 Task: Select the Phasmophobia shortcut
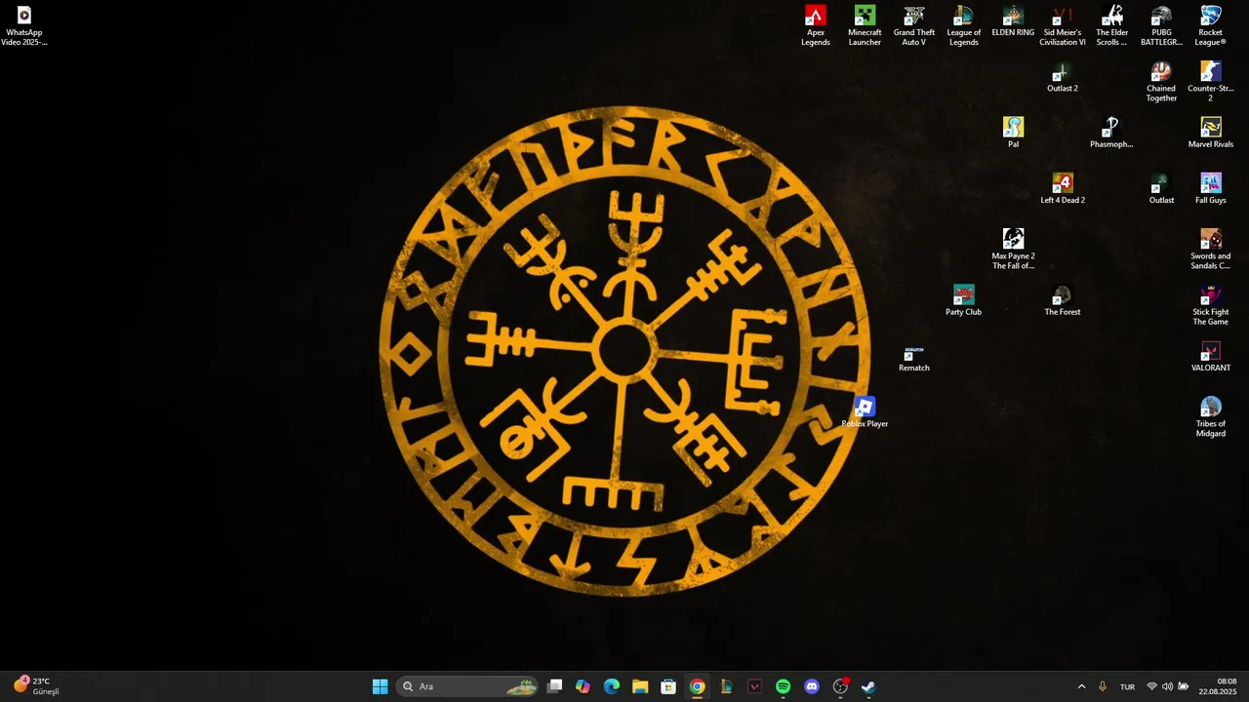[x=1111, y=134]
